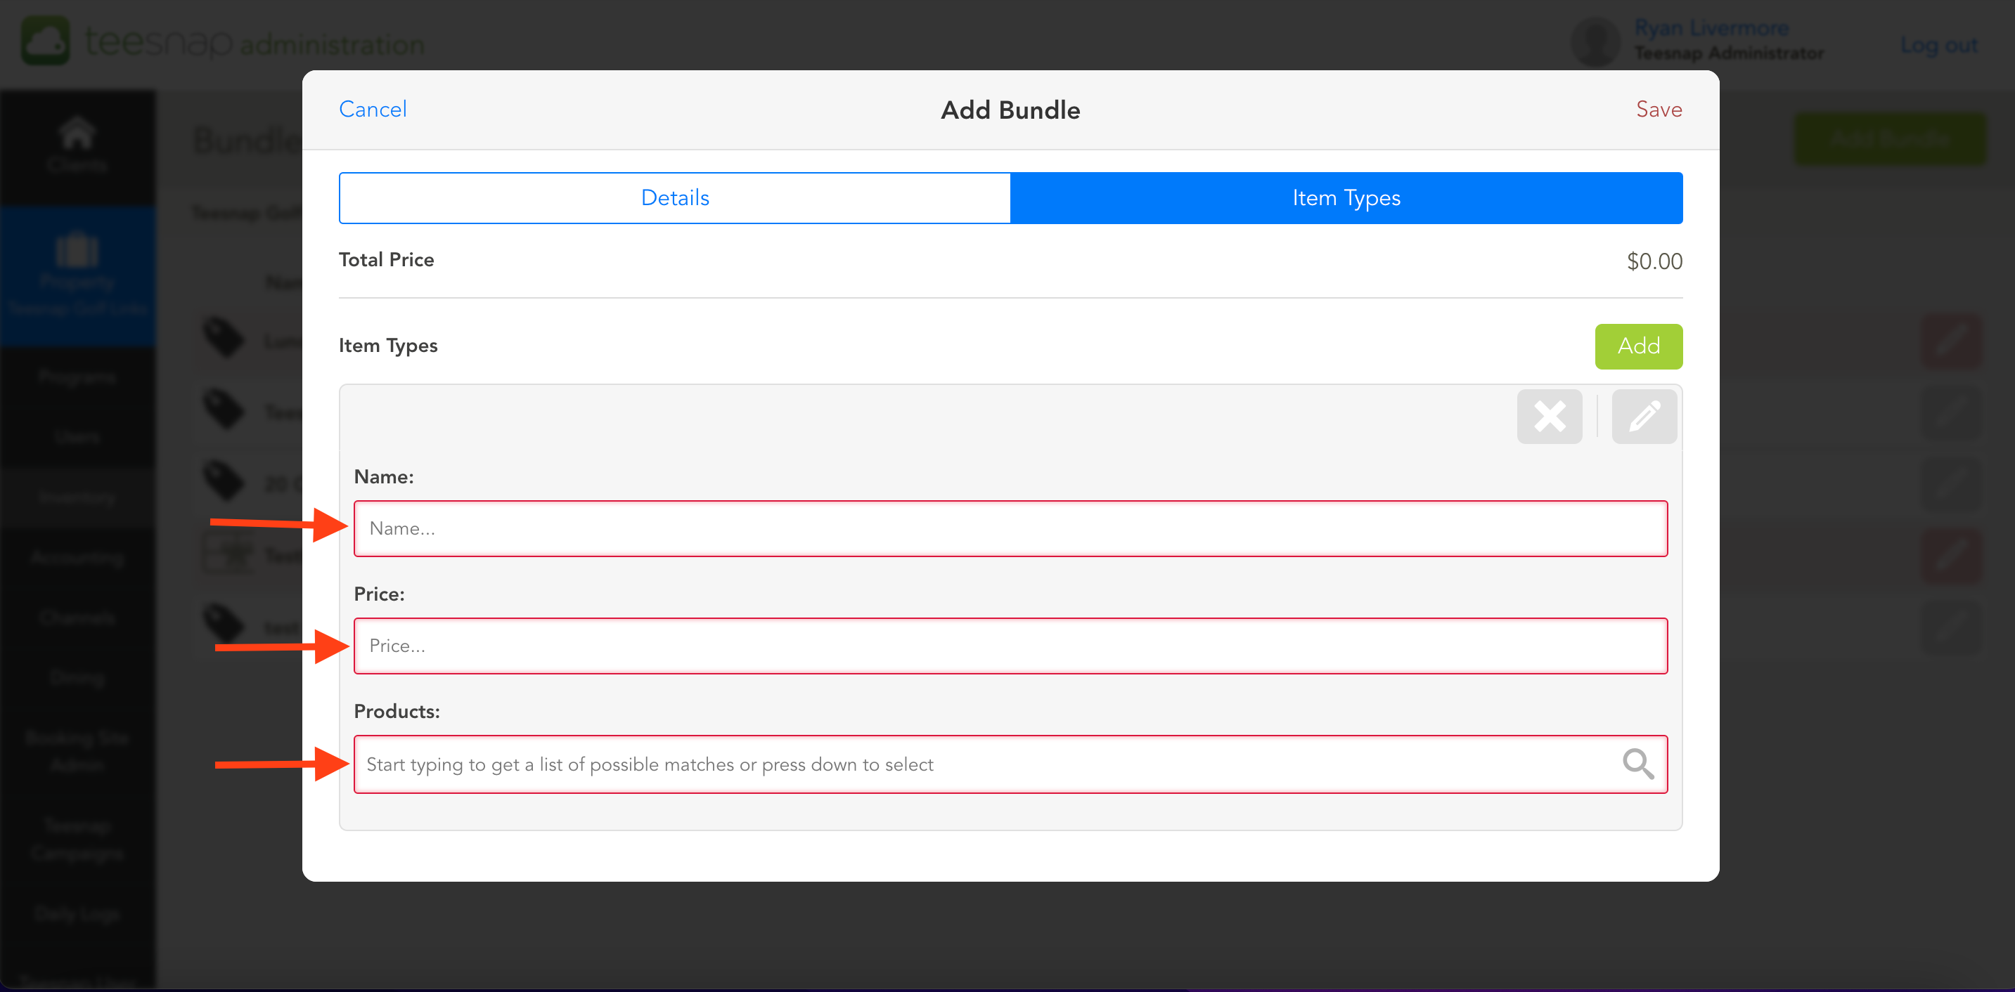
Task: Click green Add Bundle button behind the dialog
Action: (1889, 138)
